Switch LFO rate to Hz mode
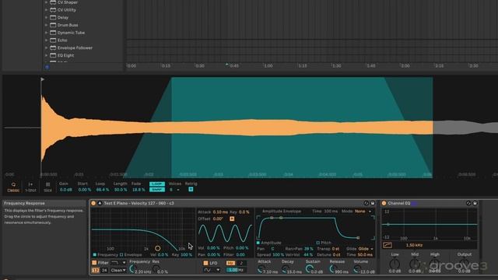The height and width of the screenshot is (280, 498). pos(230,263)
